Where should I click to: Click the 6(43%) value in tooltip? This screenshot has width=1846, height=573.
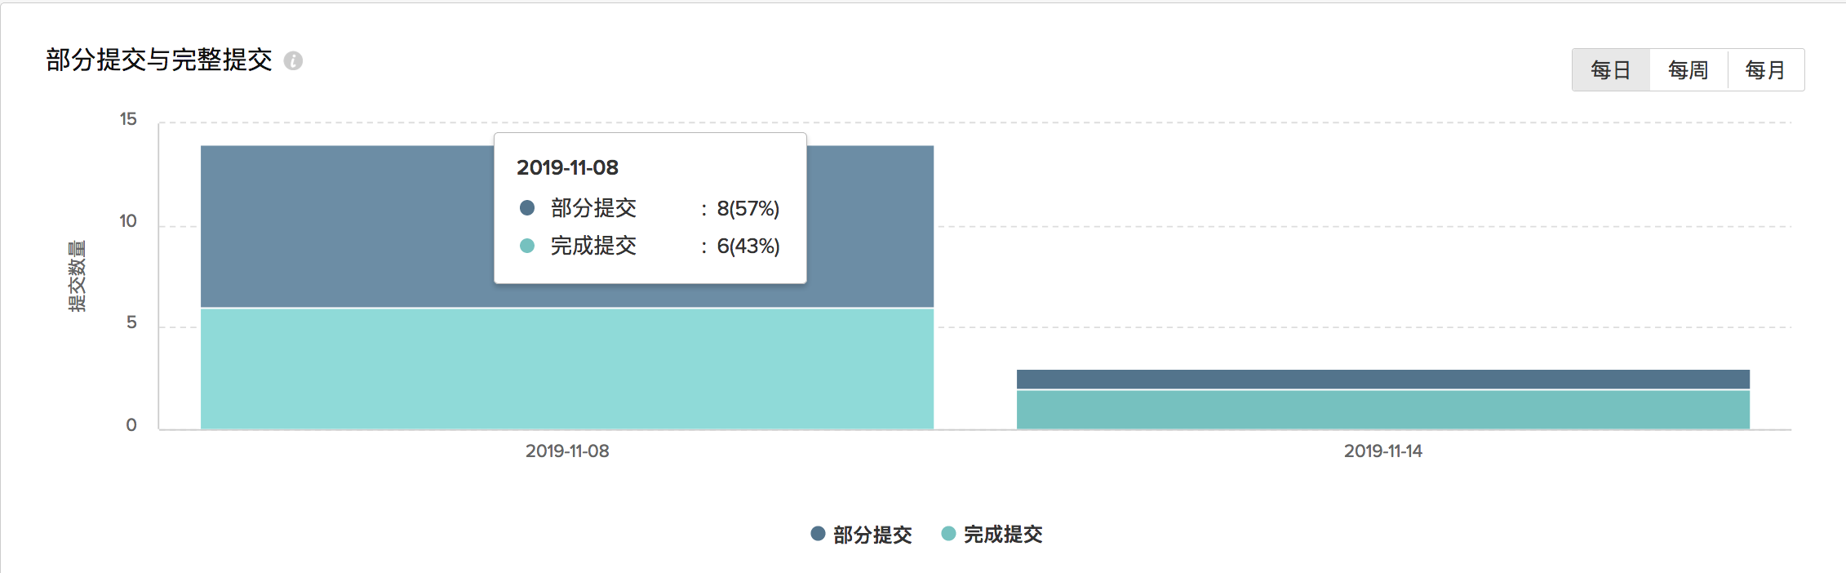(x=748, y=247)
